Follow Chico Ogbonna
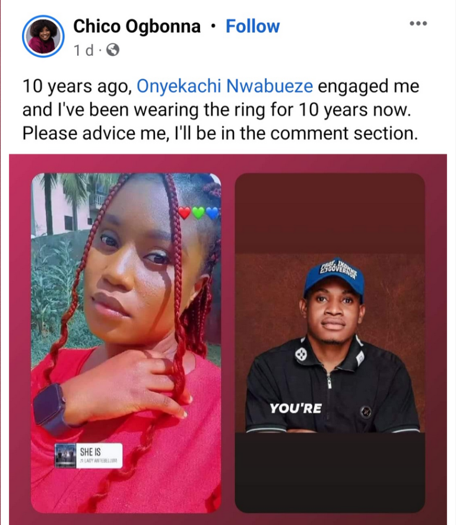The width and height of the screenshot is (456, 525). 252,26
